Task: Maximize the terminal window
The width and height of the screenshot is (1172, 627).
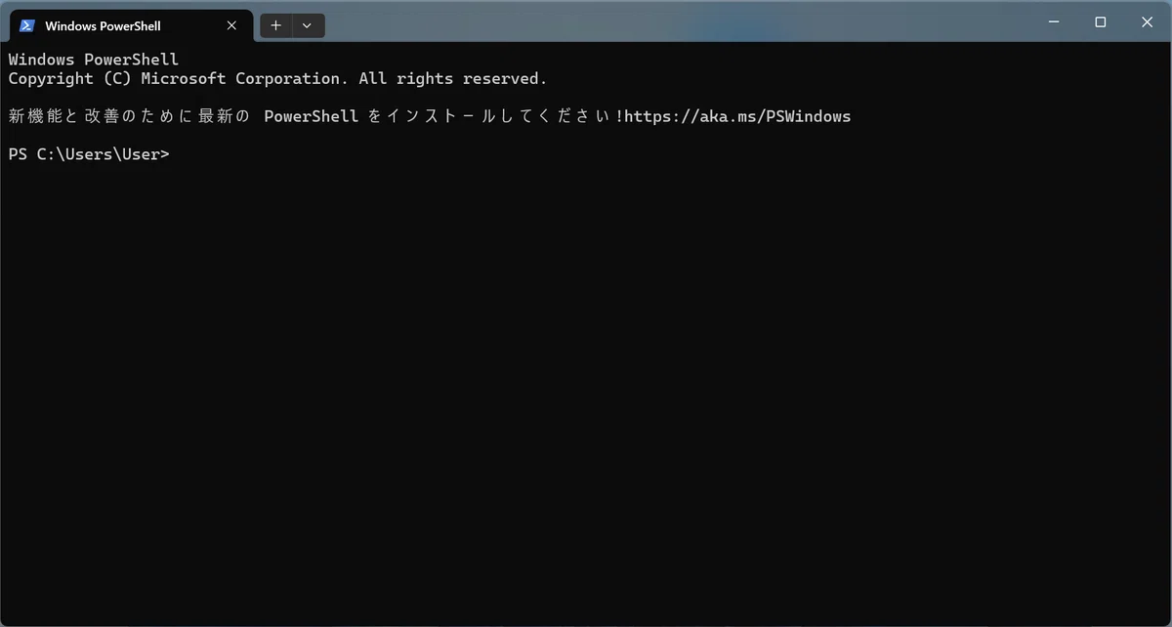Action: click(1101, 21)
